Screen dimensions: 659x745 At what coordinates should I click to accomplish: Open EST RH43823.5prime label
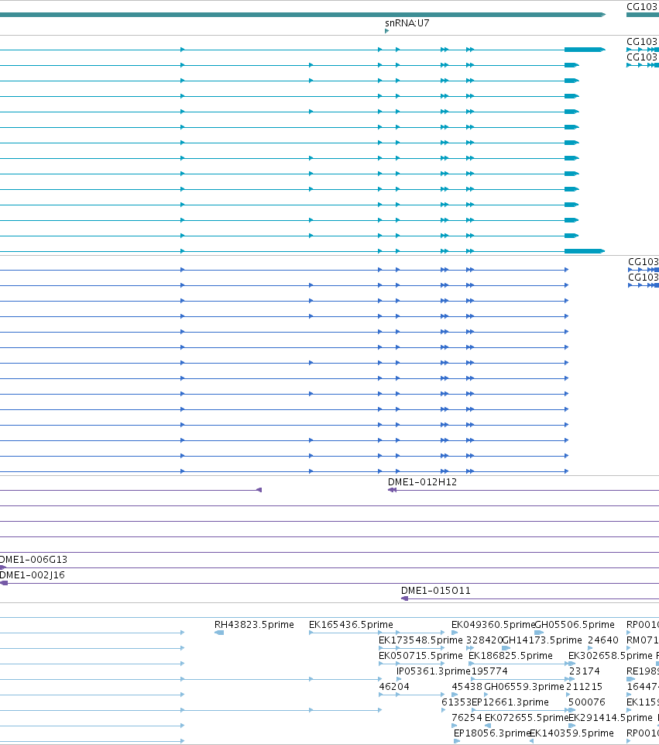click(254, 625)
